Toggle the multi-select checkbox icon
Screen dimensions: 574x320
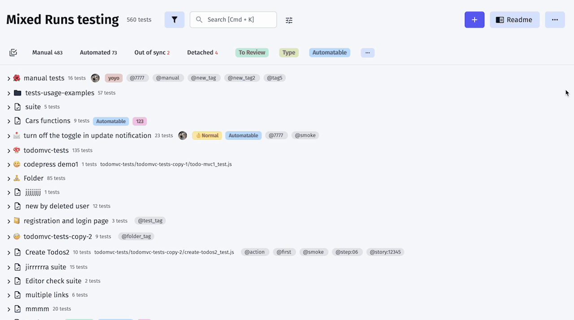coord(13,52)
